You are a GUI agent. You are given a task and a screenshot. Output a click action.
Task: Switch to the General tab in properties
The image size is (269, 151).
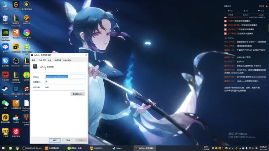pos(34,60)
